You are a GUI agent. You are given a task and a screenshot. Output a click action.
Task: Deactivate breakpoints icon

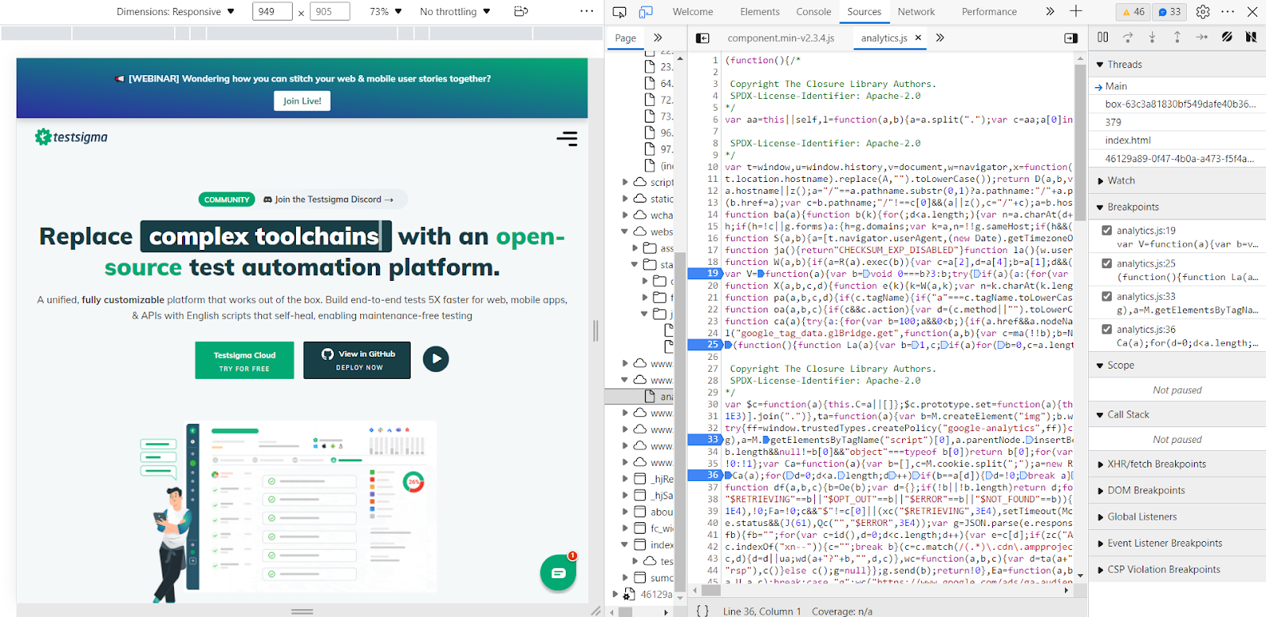coord(1226,37)
